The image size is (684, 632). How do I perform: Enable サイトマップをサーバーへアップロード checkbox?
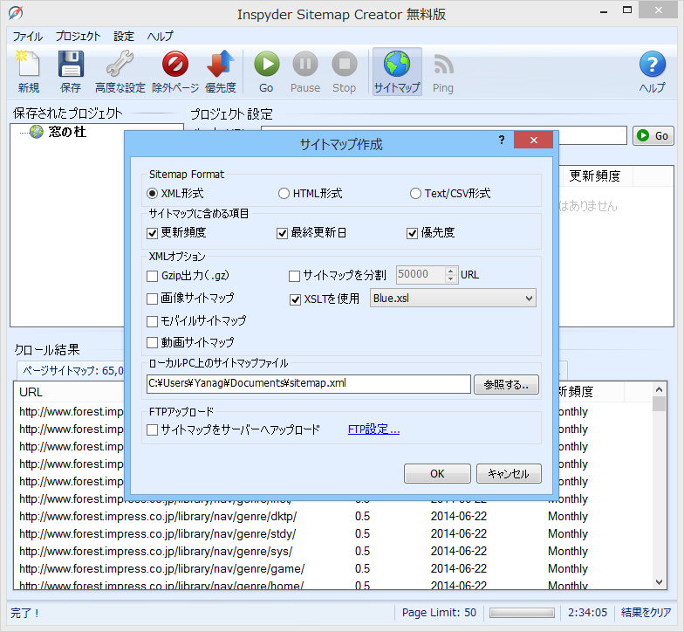coord(152,429)
